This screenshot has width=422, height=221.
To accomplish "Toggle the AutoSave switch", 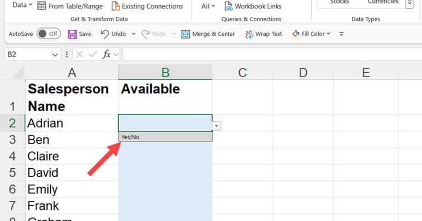I will pyautogui.click(x=49, y=34).
